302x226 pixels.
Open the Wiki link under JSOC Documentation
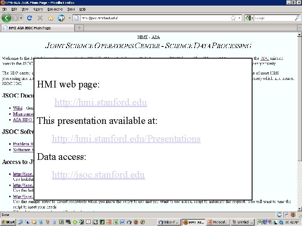(x=18, y=108)
